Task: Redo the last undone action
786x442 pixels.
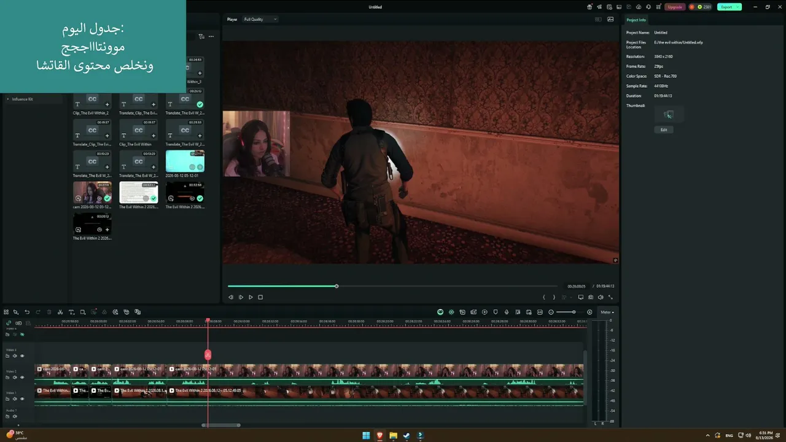Action: click(38, 312)
